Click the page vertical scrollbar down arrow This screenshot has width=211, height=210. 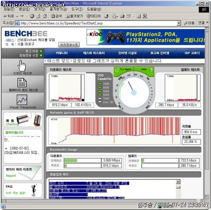[x=207, y=196]
